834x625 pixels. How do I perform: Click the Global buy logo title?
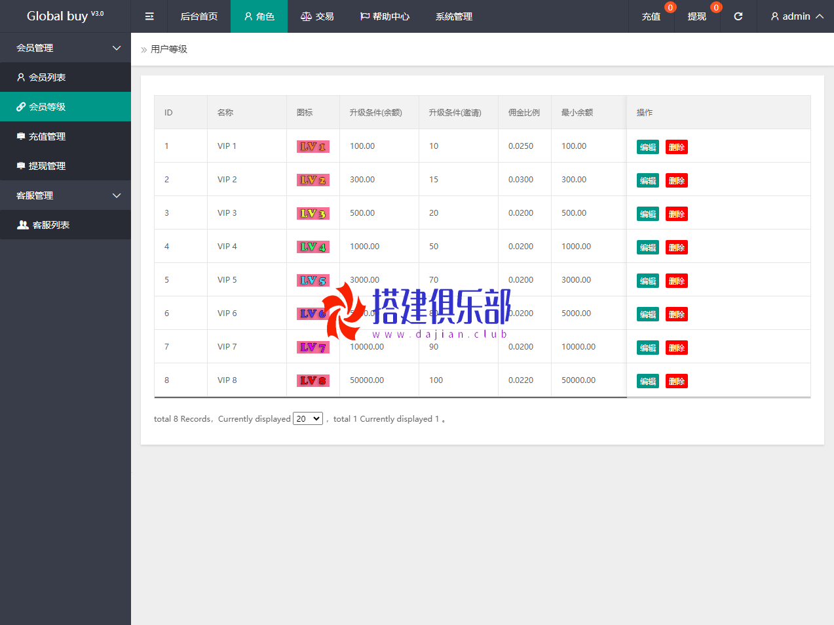coord(65,16)
